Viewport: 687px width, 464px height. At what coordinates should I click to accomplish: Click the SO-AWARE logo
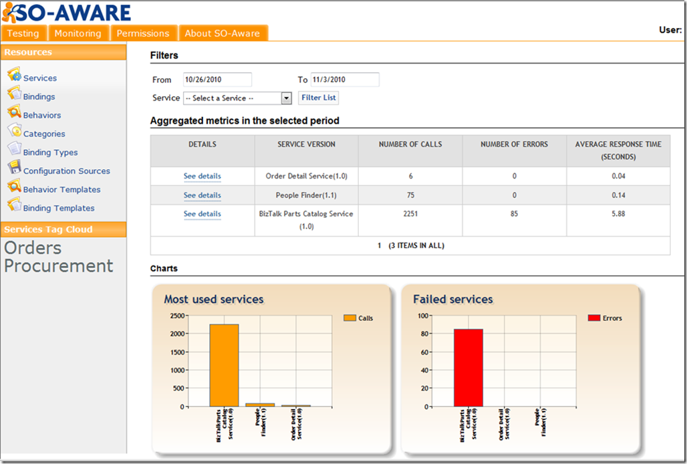[x=67, y=12]
